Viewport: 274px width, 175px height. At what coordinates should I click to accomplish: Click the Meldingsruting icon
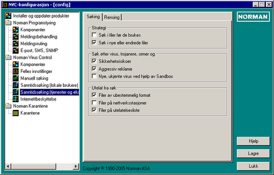15,43
